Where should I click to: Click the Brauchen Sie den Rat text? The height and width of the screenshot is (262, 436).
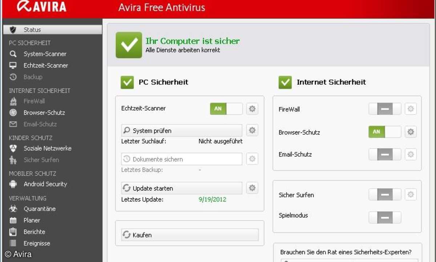(x=346, y=252)
